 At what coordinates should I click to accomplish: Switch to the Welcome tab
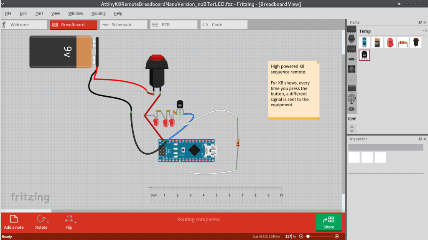24,25
